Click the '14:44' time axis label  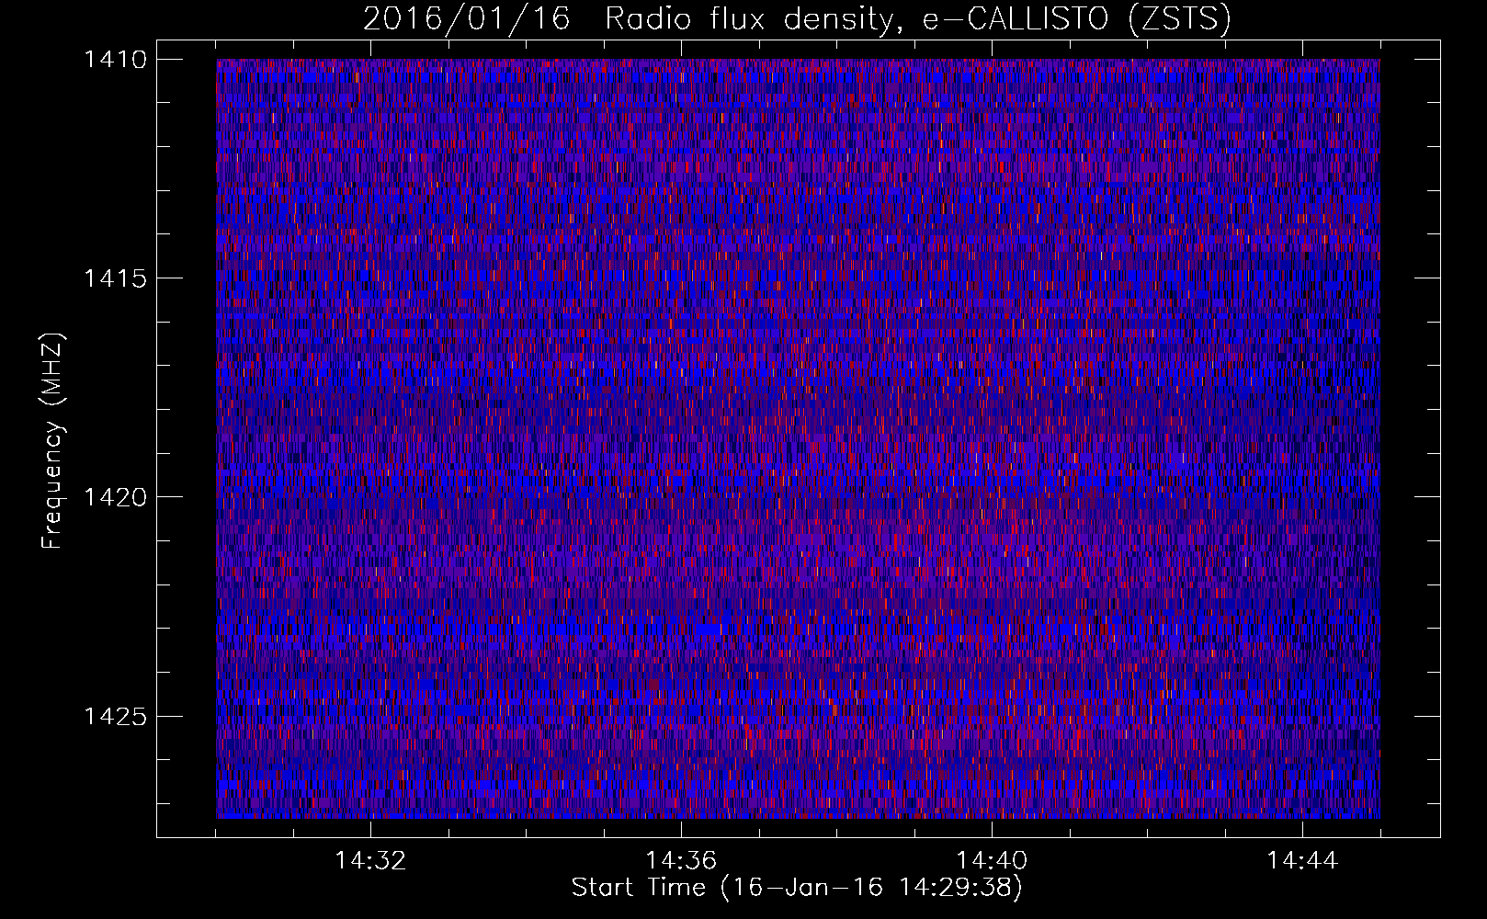pyautogui.click(x=1302, y=861)
